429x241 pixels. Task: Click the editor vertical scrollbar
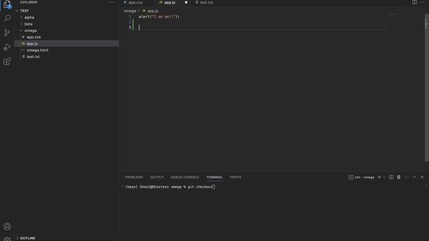click(427, 88)
